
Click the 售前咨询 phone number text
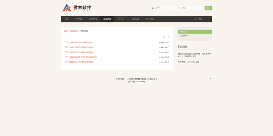pos(188,62)
